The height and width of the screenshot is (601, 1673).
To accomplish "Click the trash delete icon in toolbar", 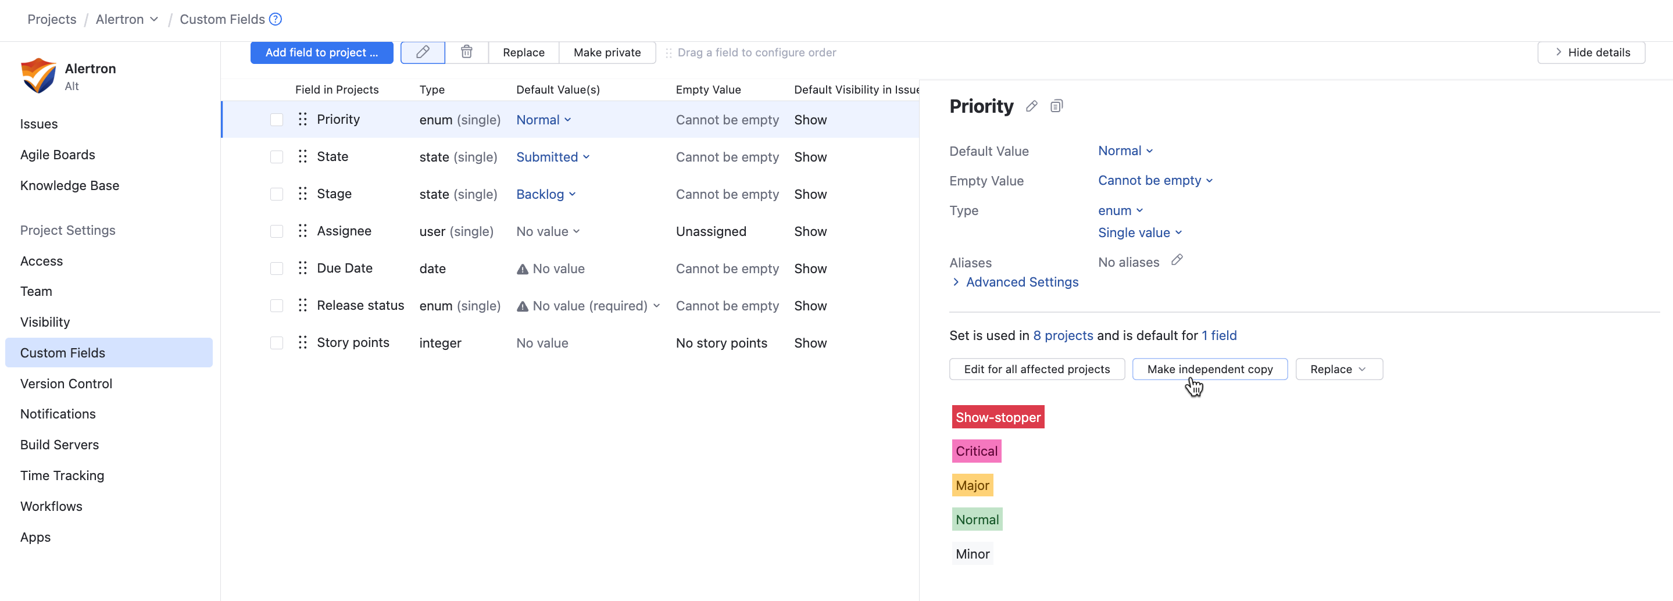I will pyautogui.click(x=466, y=53).
